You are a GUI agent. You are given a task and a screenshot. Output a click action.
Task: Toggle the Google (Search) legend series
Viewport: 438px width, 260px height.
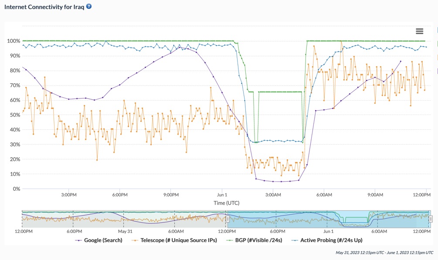[99, 240]
